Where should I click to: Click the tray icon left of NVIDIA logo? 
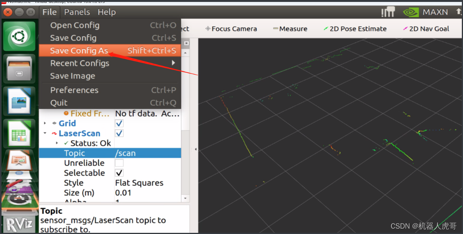tap(388, 12)
